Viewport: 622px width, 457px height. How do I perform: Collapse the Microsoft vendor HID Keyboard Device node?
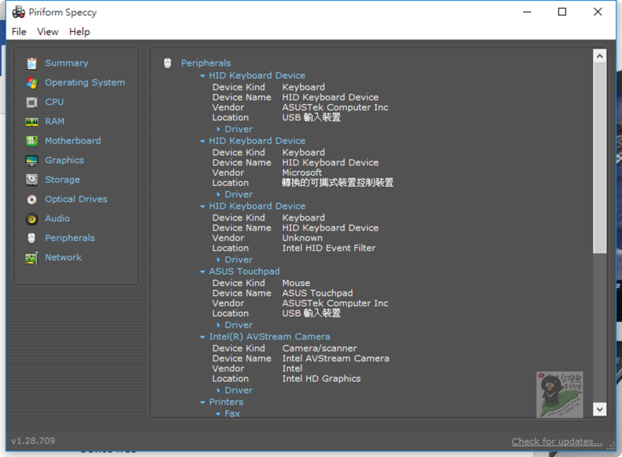coord(202,141)
